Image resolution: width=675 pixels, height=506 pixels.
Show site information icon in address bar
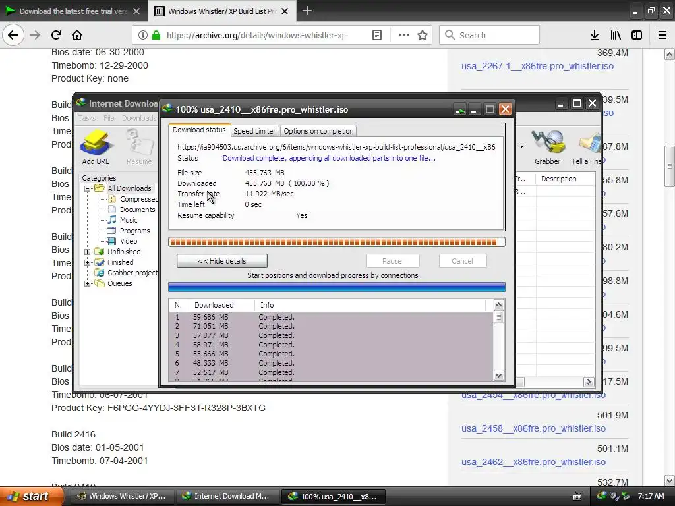[143, 35]
